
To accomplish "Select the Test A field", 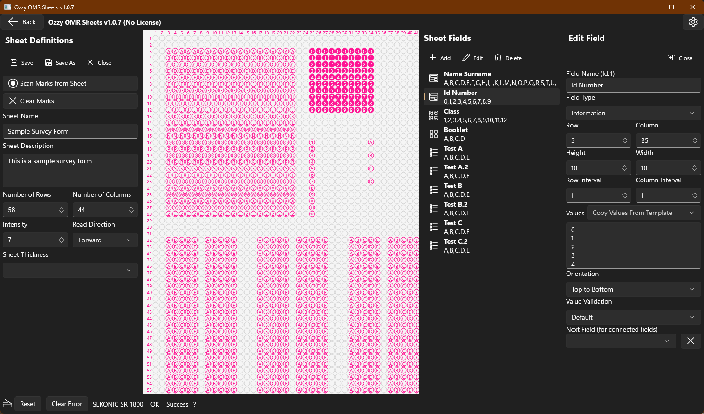I will pyautogui.click(x=453, y=153).
